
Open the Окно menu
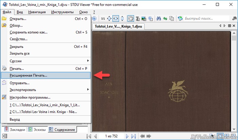click(x=83, y=12)
